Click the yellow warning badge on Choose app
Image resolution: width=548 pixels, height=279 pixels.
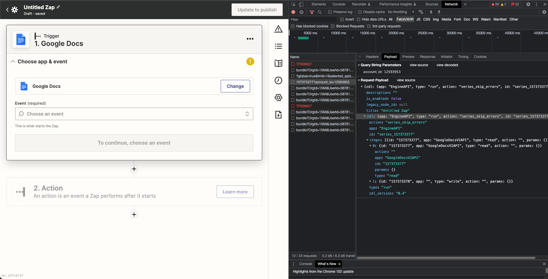click(250, 61)
